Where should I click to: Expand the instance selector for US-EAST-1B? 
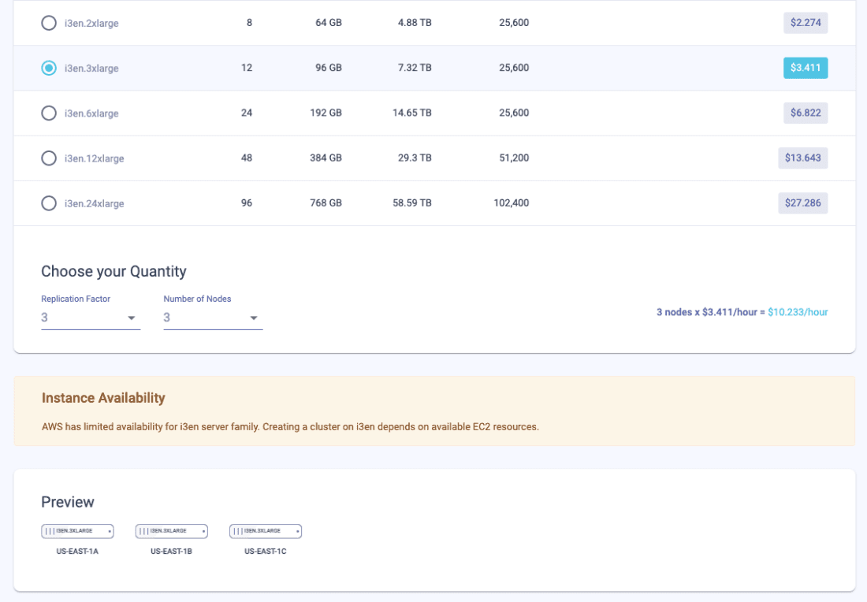203,531
